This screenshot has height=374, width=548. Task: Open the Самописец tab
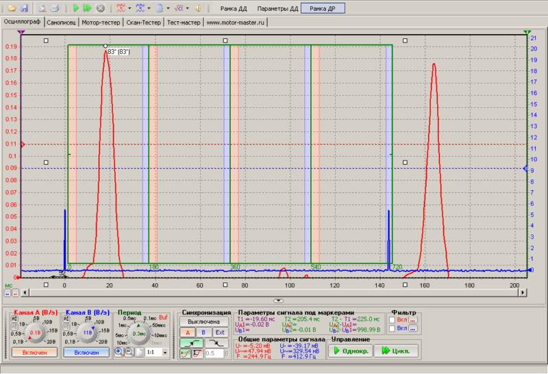click(62, 22)
